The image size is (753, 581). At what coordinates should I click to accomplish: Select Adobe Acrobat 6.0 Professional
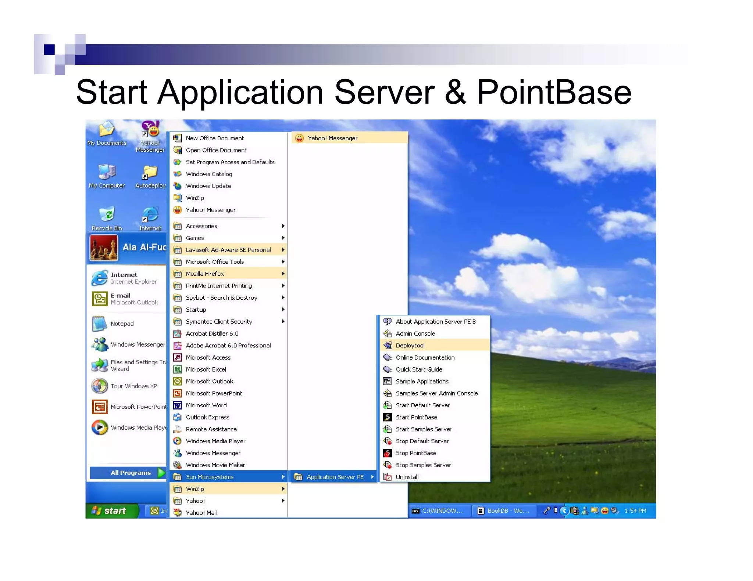(228, 345)
